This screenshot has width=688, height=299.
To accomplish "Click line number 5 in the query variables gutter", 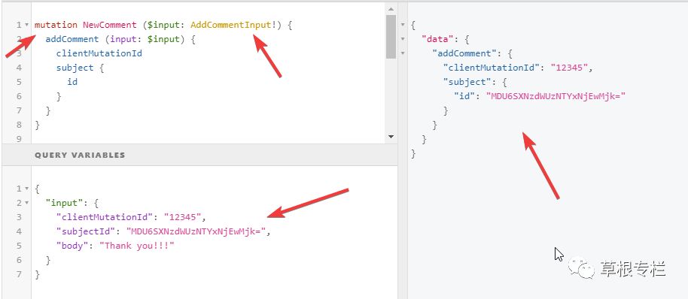I will tap(18, 246).
